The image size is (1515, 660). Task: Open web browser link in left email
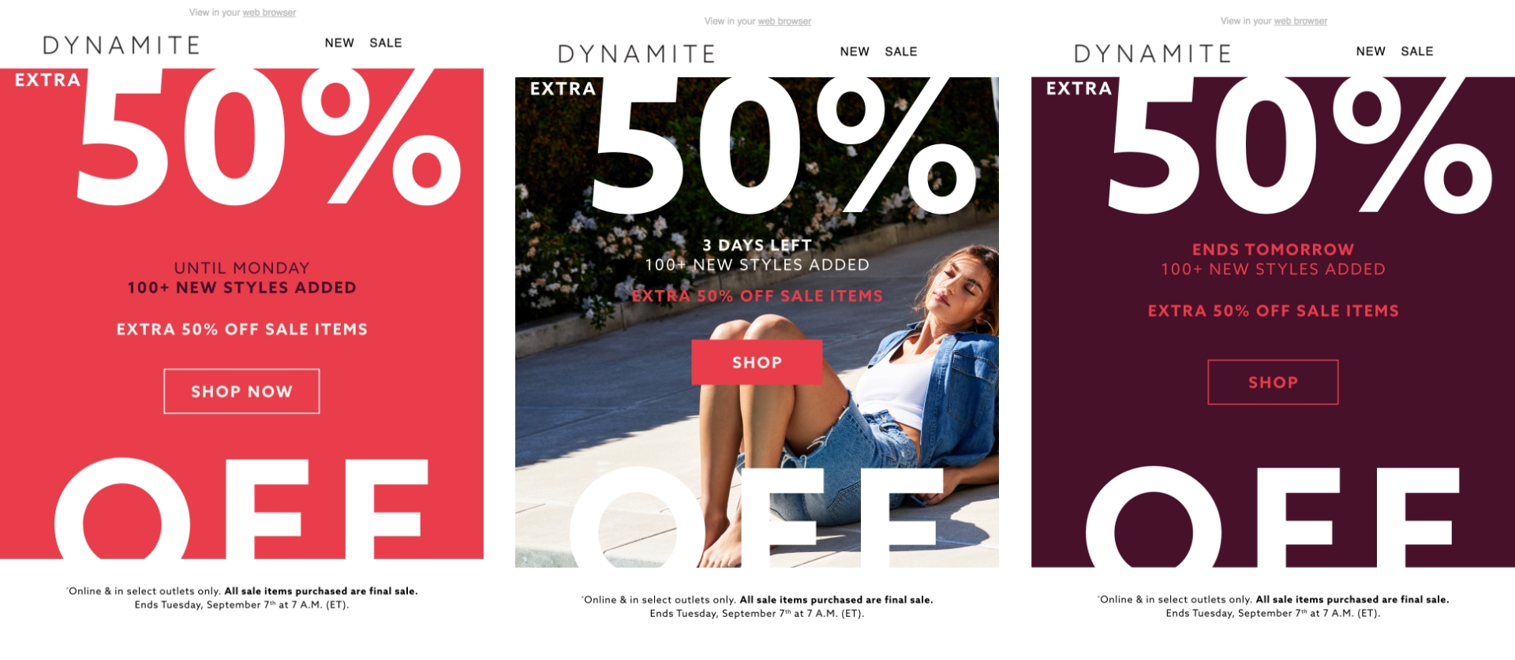point(269,13)
